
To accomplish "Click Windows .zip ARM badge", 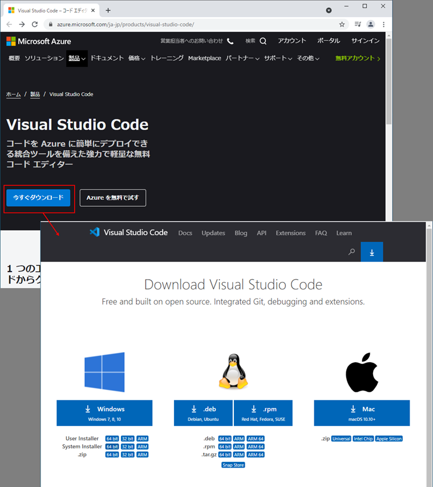I will click(x=143, y=455).
